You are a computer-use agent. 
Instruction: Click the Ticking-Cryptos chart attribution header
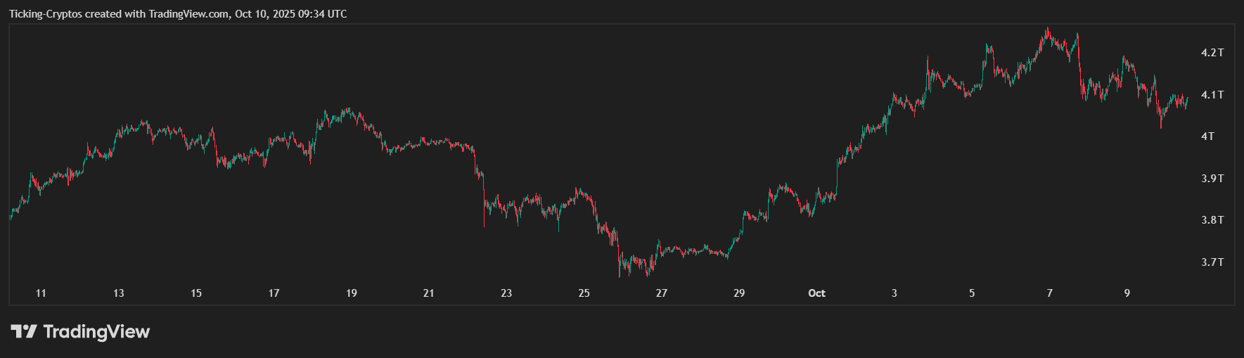coord(178,14)
